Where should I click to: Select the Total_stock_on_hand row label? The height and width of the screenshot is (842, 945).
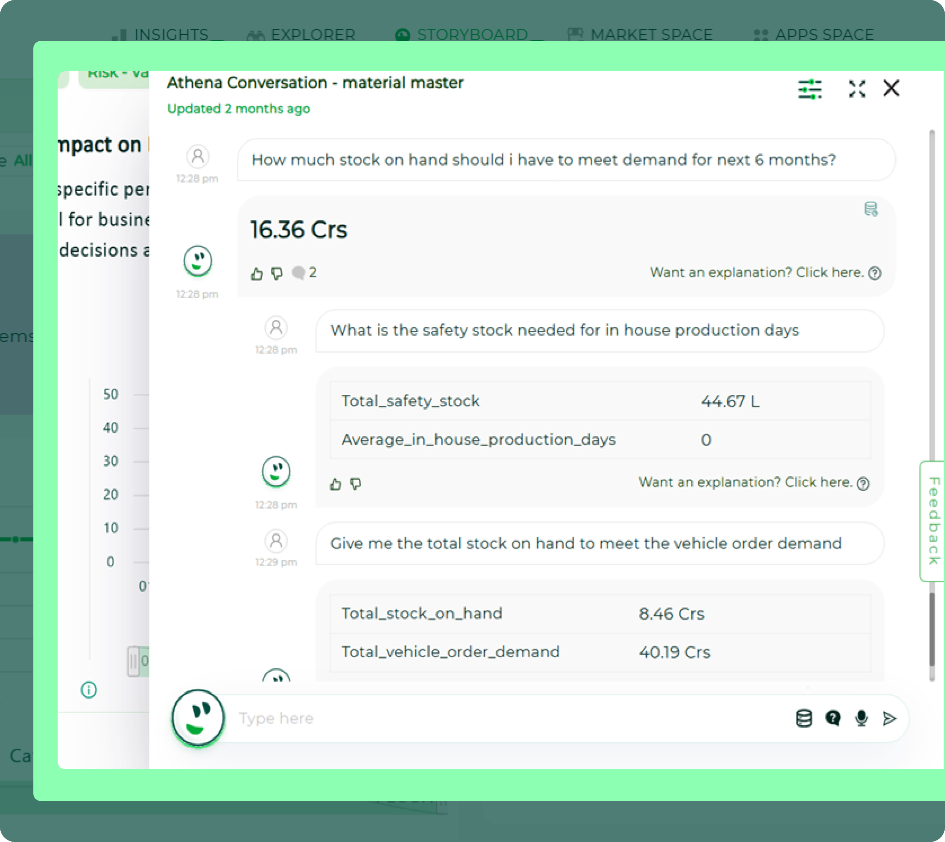(422, 613)
